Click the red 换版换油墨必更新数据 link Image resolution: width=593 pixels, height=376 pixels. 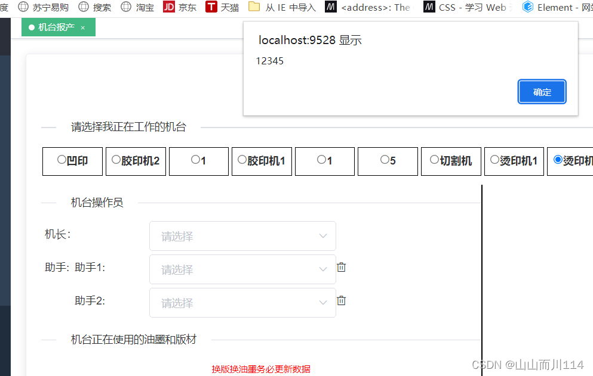point(261,369)
